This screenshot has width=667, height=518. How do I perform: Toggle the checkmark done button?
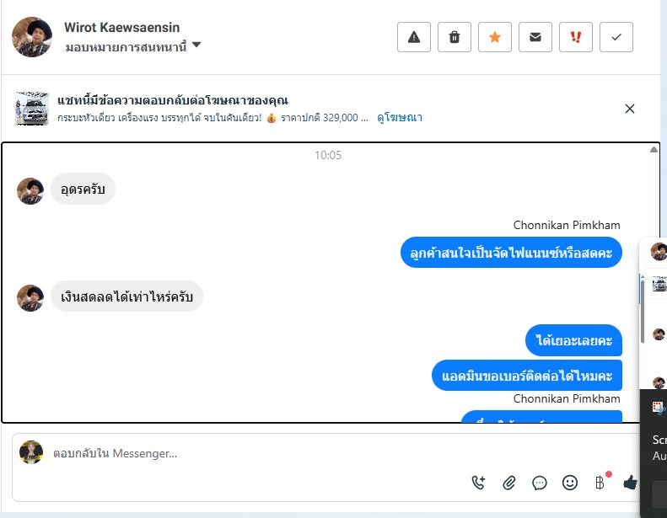[x=616, y=37]
